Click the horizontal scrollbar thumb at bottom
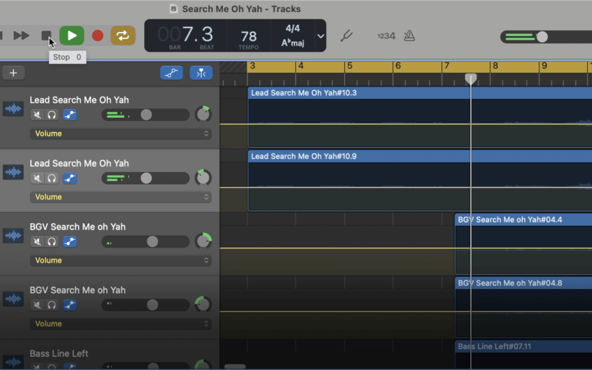The width and height of the screenshot is (592, 370). click(235, 366)
